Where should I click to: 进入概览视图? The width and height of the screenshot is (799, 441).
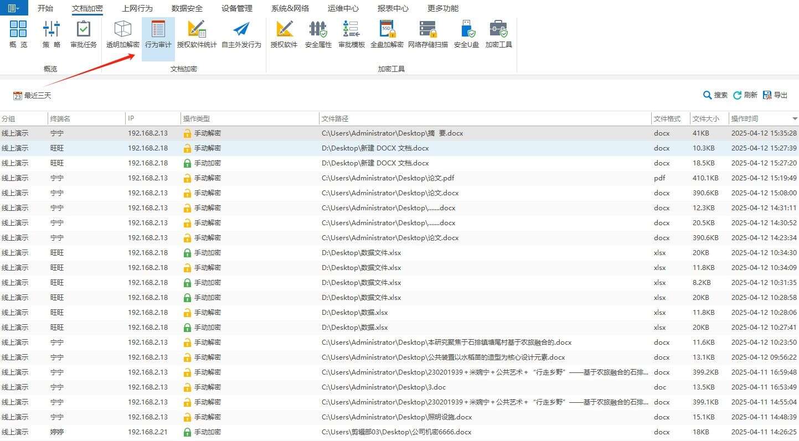pyautogui.click(x=18, y=34)
